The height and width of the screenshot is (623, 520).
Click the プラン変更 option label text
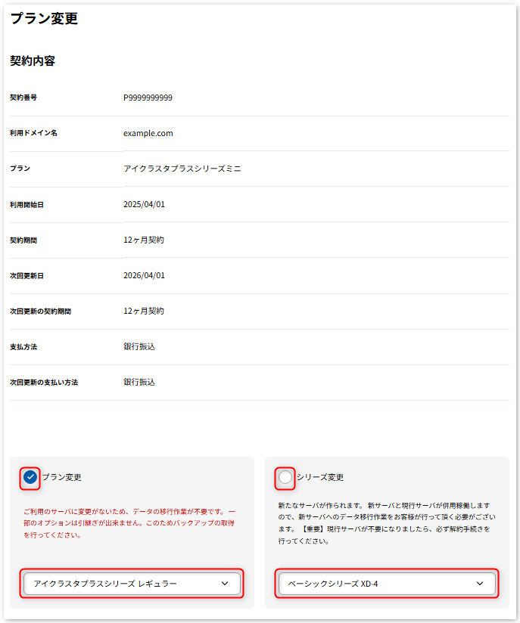pos(62,477)
